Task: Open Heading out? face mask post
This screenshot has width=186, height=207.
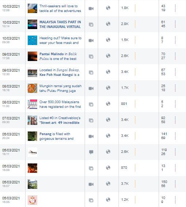Action: [x=60, y=40]
